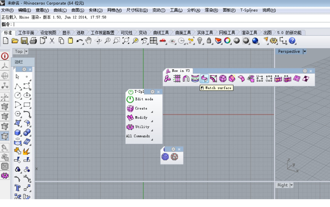This screenshot has width=330, height=207.
Task: Switch to the 5.0 的新功能 tab
Action: coord(289,33)
